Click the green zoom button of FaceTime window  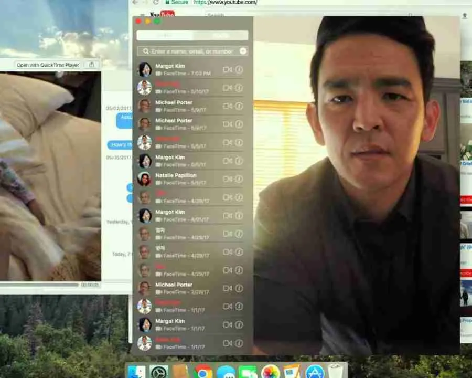(157, 22)
